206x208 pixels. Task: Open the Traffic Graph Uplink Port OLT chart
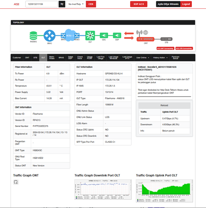pos(164,191)
